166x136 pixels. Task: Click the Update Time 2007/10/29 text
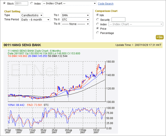(138, 45)
